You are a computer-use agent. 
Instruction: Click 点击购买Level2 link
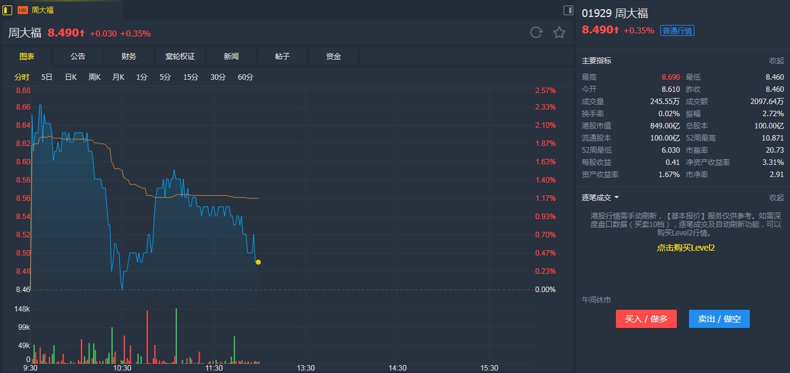tap(685, 248)
